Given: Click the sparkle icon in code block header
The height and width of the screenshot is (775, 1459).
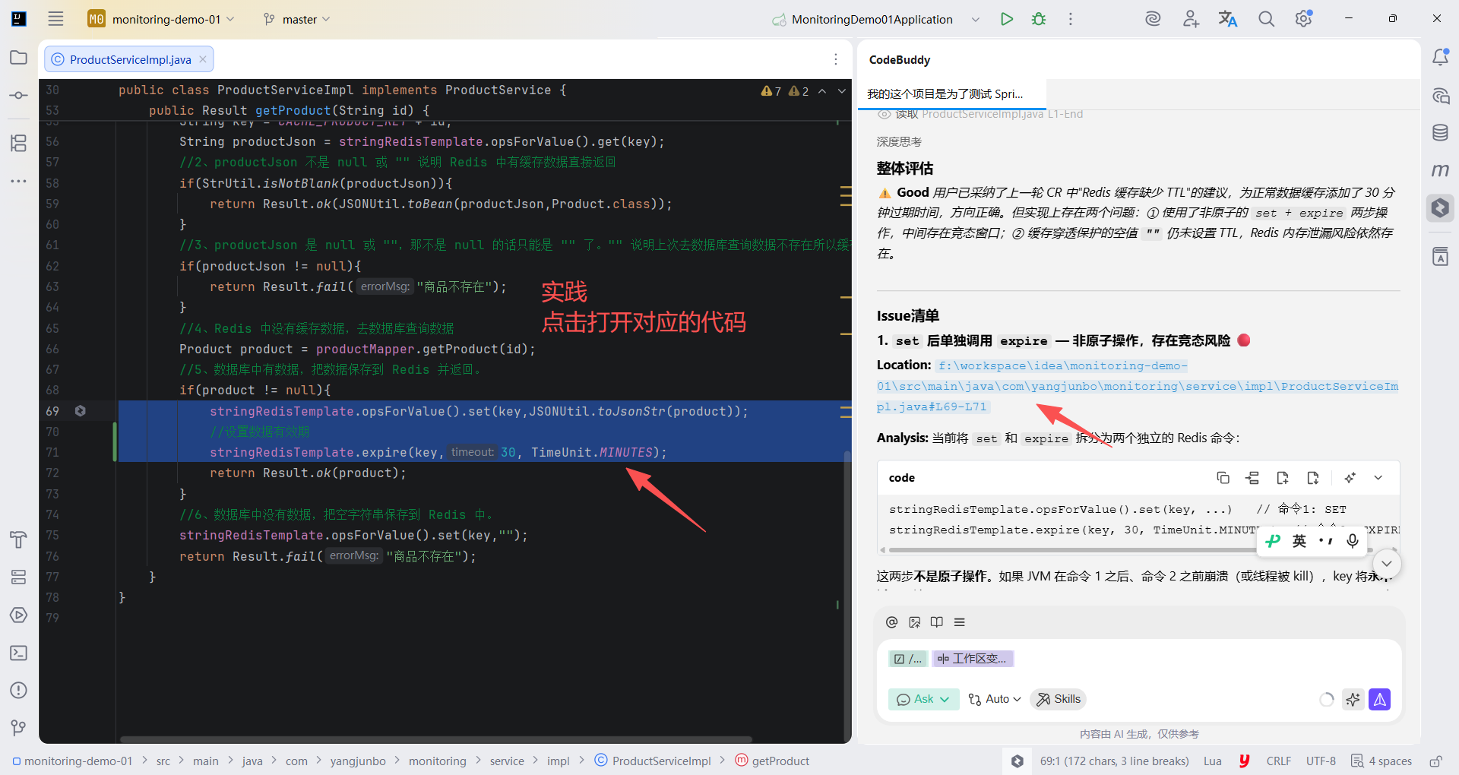Looking at the screenshot, I should [1350, 478].
